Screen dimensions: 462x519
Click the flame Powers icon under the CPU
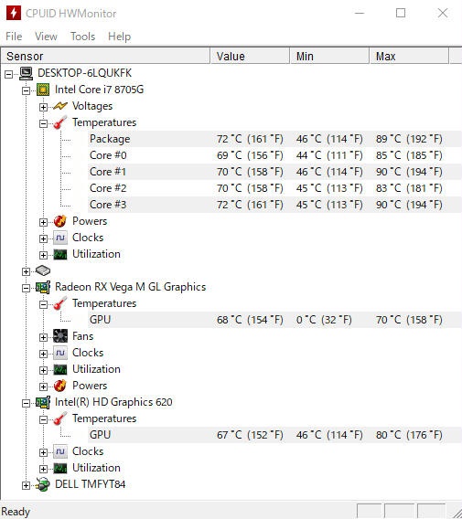click(60, 221)
